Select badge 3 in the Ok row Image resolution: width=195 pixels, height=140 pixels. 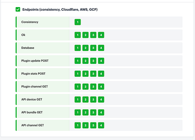93,35
